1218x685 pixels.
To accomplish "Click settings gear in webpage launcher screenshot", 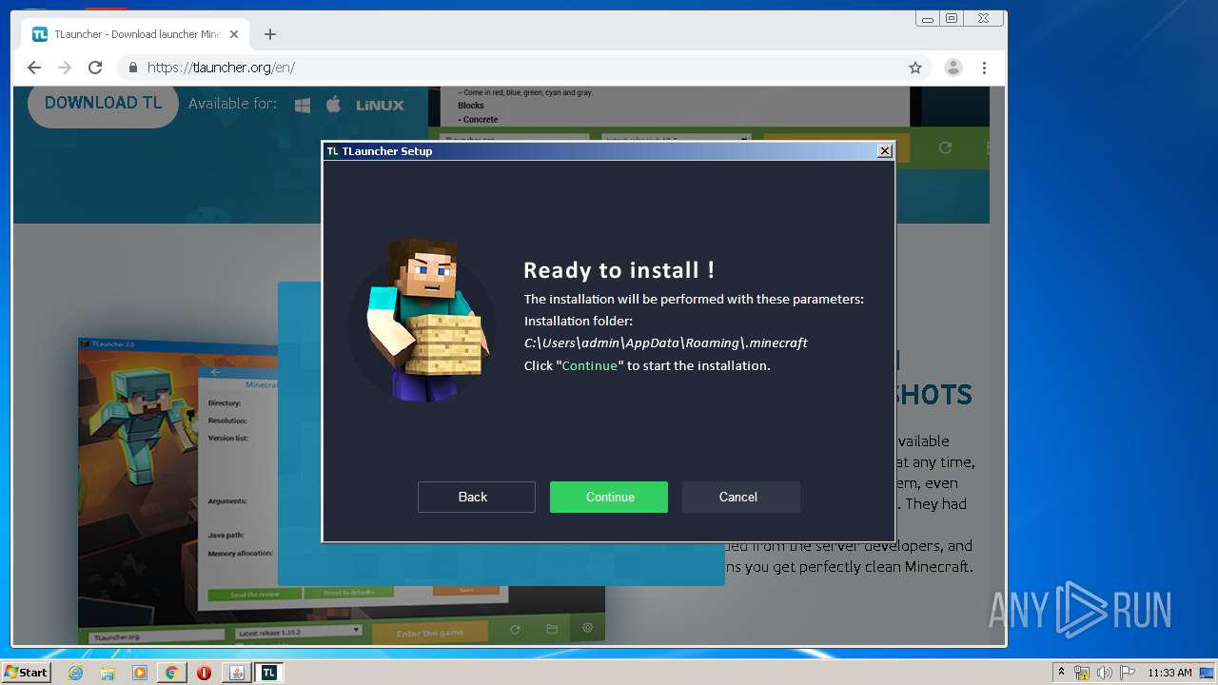I will click(587, 629).
